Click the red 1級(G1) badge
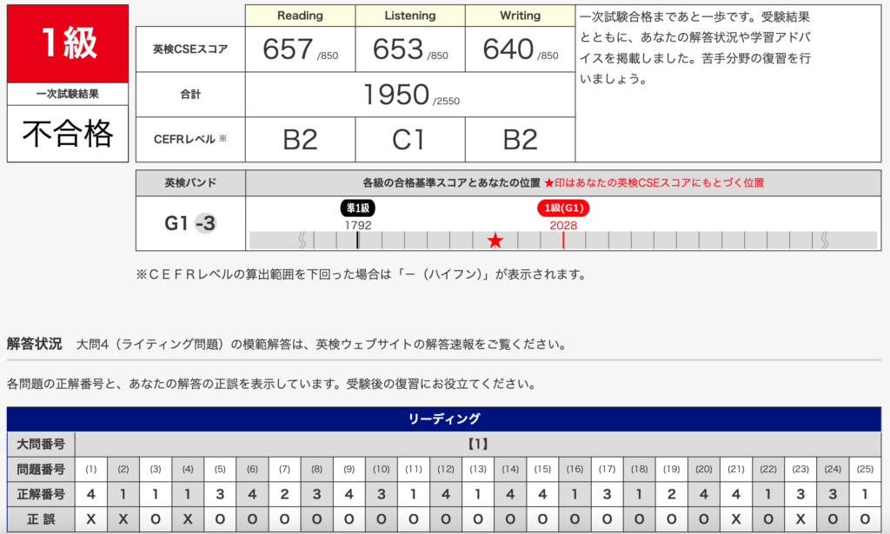The image size is (890, 534). click(563, 208)
